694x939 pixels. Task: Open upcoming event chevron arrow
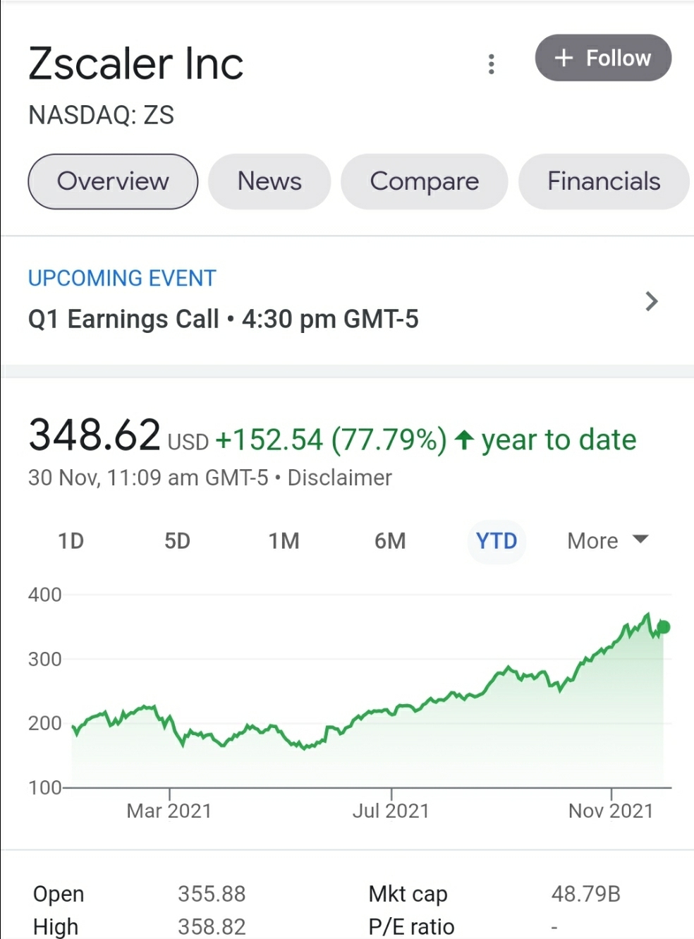652,302
